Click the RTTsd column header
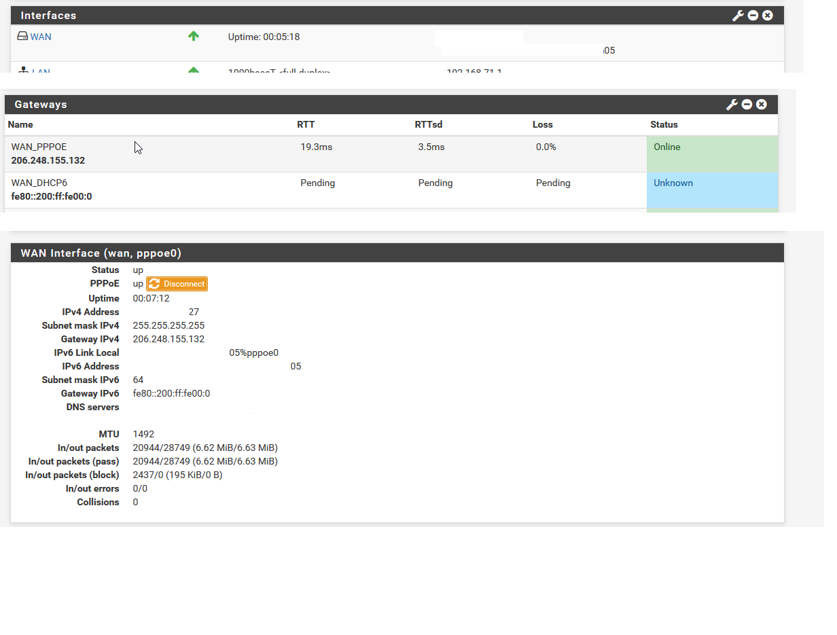Image resolution: width=837 pixels, height=635 pixels. [429, 125]
